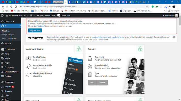Open Users in the sidebar
The image size is (181, 101).
[10, 96]
